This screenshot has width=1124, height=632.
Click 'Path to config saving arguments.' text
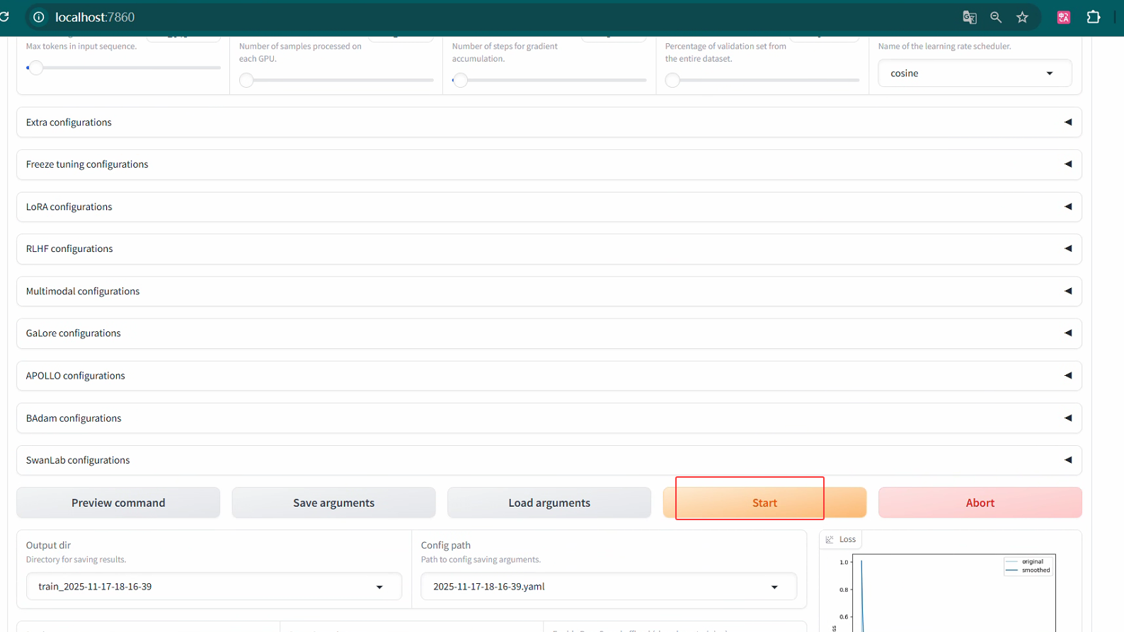481,560
